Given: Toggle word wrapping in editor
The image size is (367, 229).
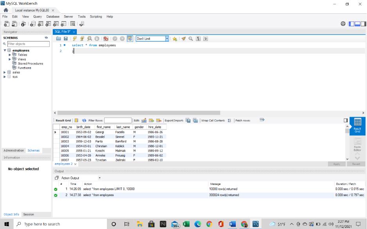Looking at the screenshot, I should 206,39.
